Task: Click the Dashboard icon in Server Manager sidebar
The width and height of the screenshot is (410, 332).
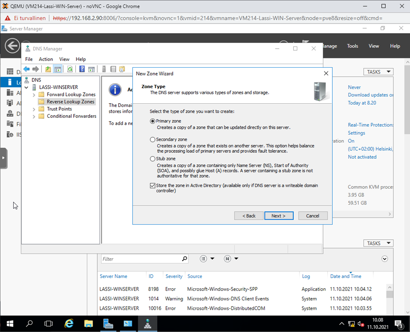Action: (x=10, y=72)
